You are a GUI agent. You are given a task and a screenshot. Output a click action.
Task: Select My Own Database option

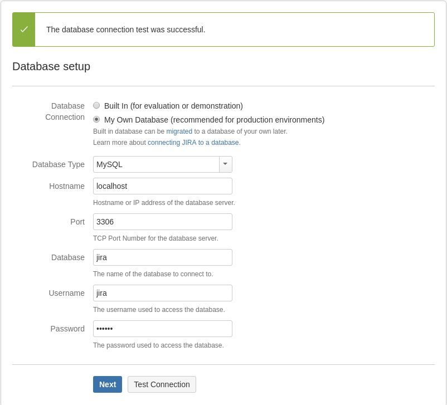pos(96,120)
